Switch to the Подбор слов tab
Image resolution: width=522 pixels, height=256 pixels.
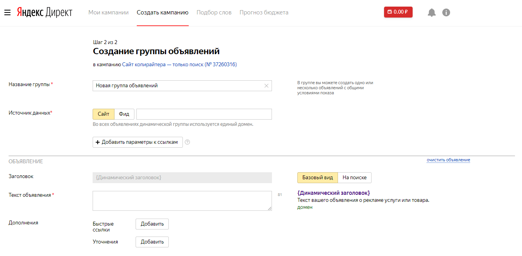click(x=214, y=12)
